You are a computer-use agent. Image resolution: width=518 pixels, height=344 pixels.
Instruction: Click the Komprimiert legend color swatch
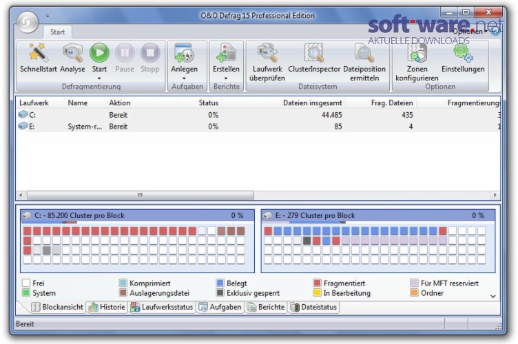pyautogui.click(x=123, y=283)
